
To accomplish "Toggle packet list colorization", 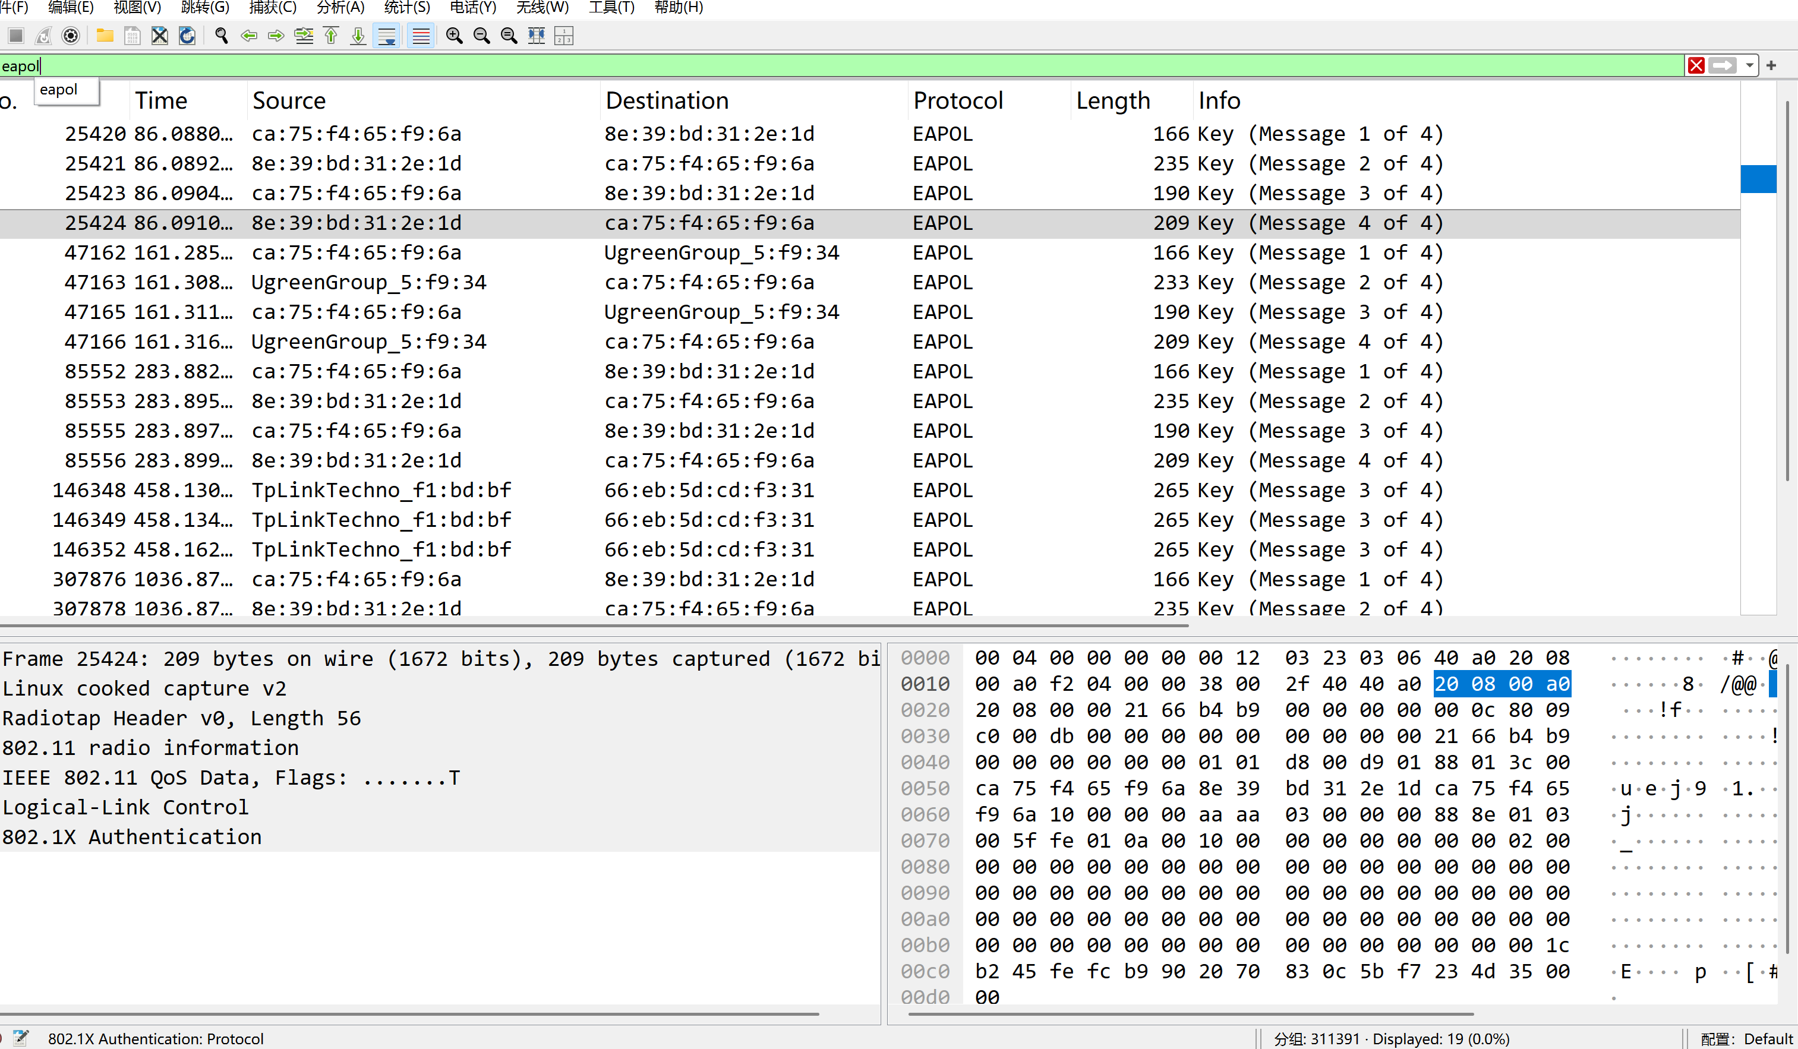I will (421, 36).
